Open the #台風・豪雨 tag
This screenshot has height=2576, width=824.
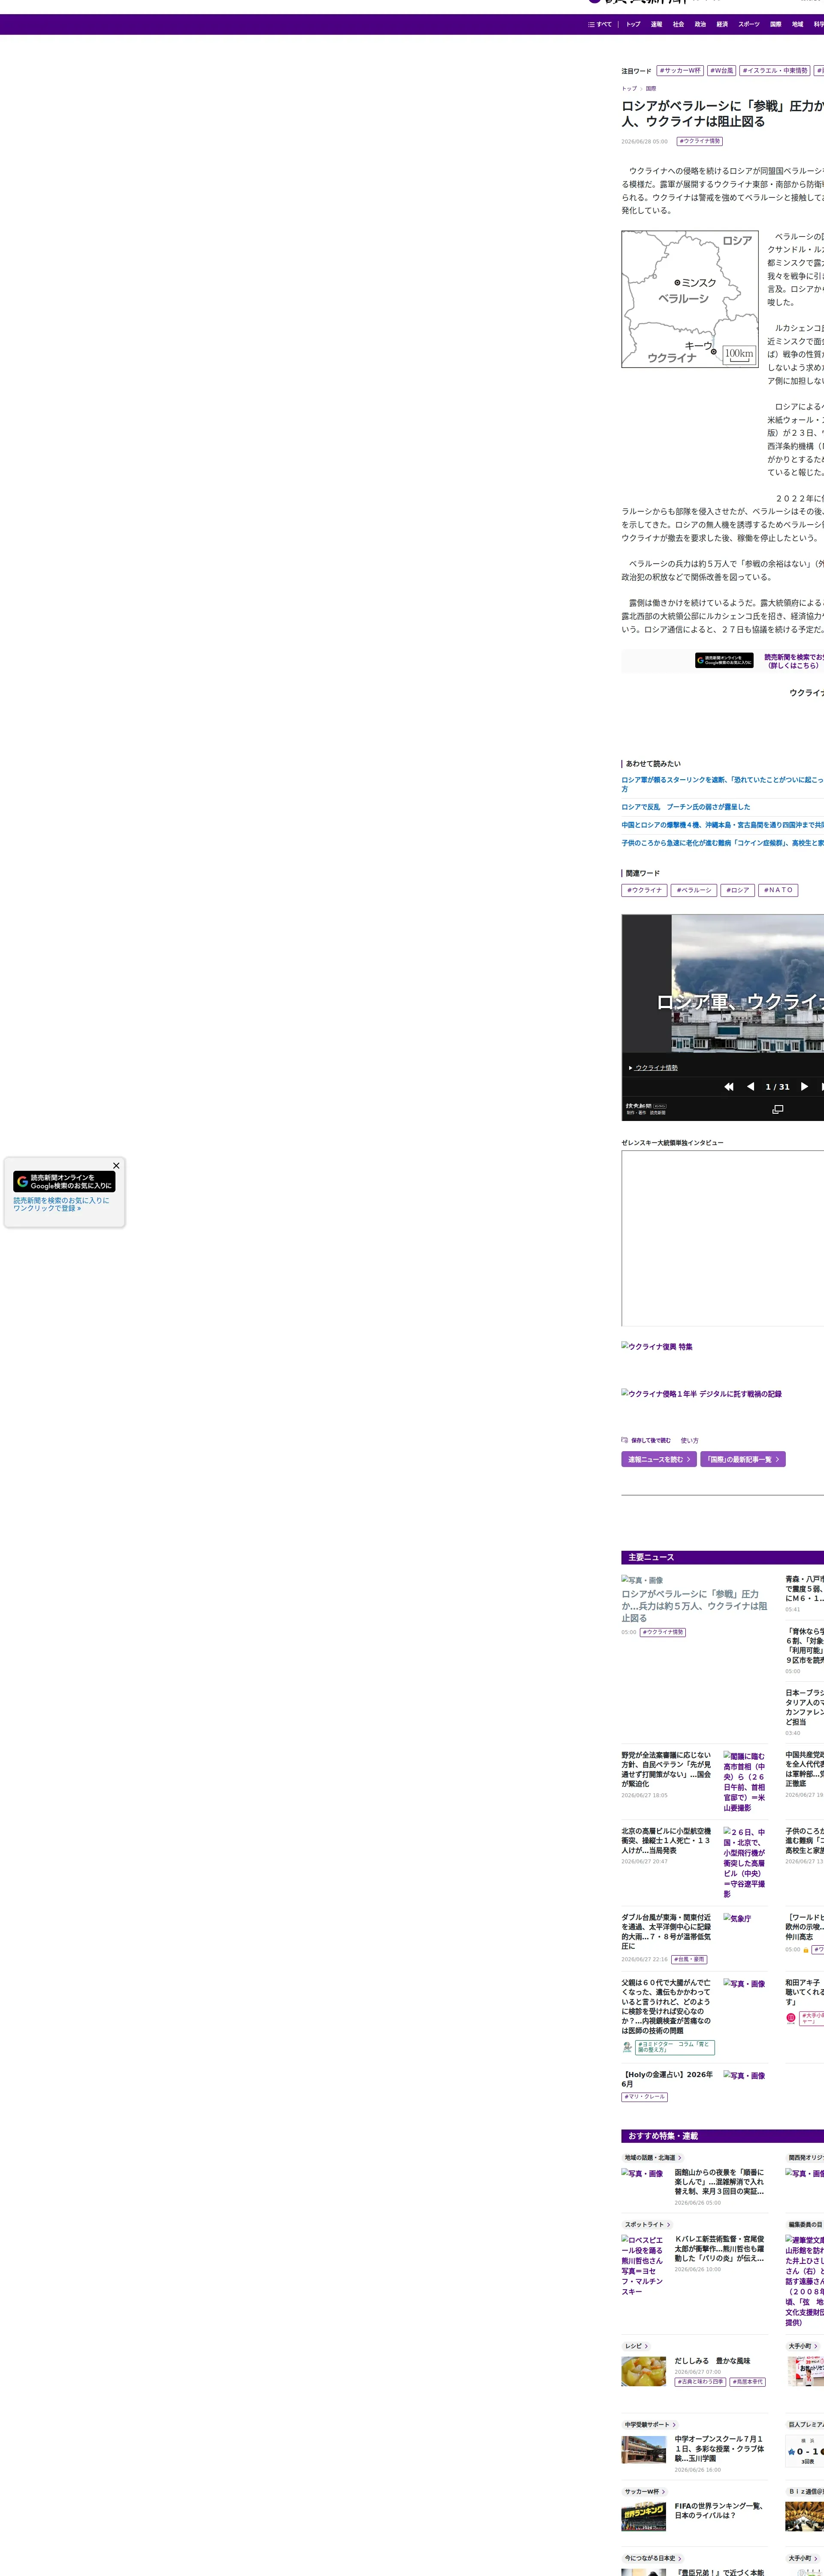[x=689, y=1959]
